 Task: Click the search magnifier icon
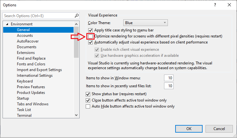pyautogui.click(x=77, y=16)
